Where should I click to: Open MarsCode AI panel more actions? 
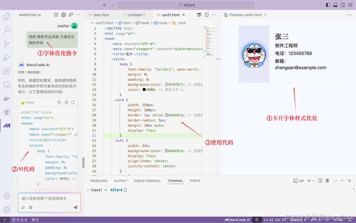pos(78,15)
